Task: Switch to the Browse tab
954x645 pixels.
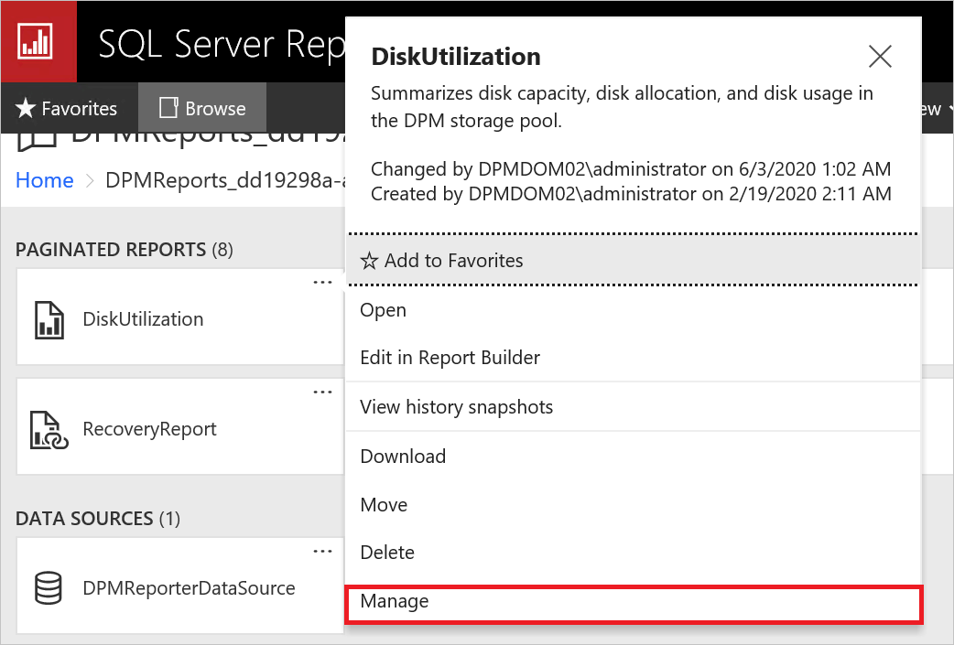Action: click(x=201, y=108)
